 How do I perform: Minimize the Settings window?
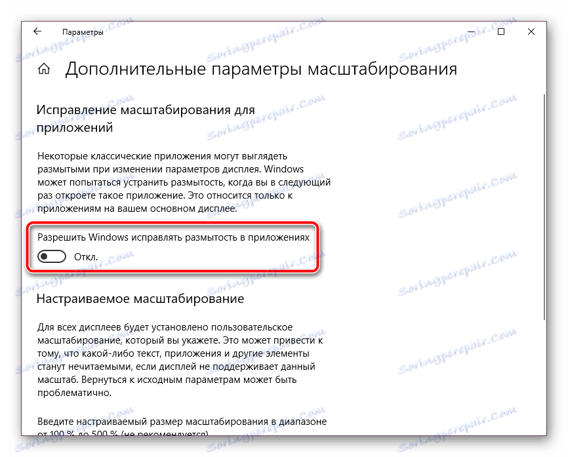point(470,31)
